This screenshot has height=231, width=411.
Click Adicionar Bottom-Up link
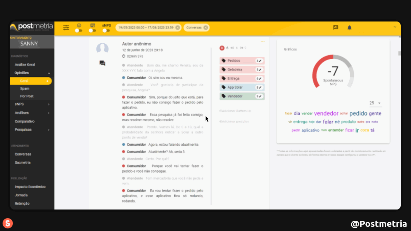(x=235, y=111)
